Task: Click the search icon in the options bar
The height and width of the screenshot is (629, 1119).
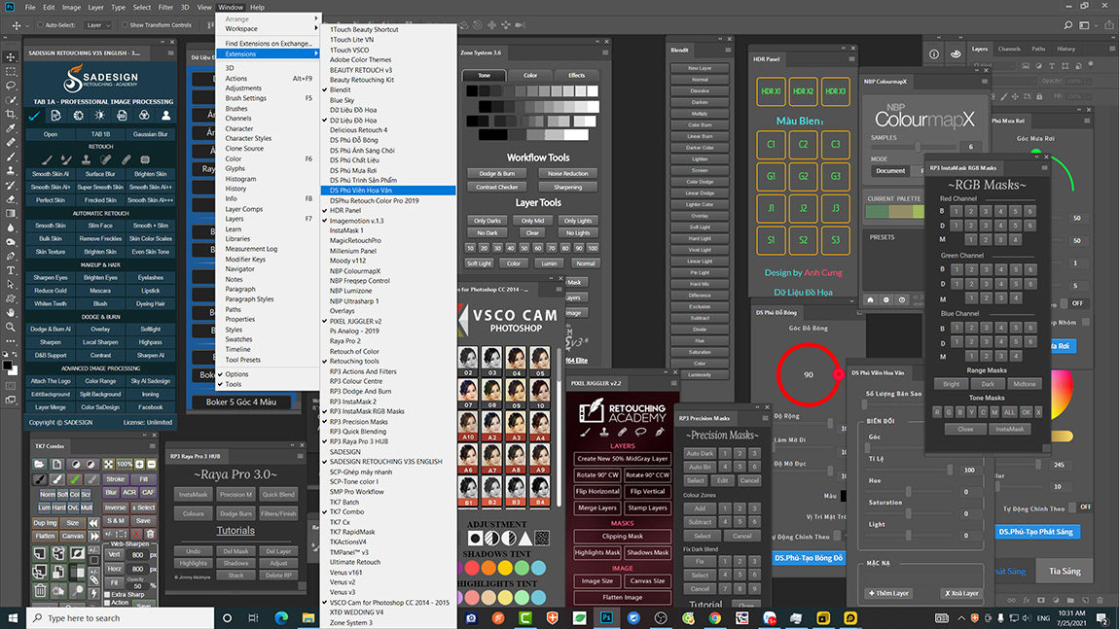Action: pyautogui.click(x=1067, y=25)
